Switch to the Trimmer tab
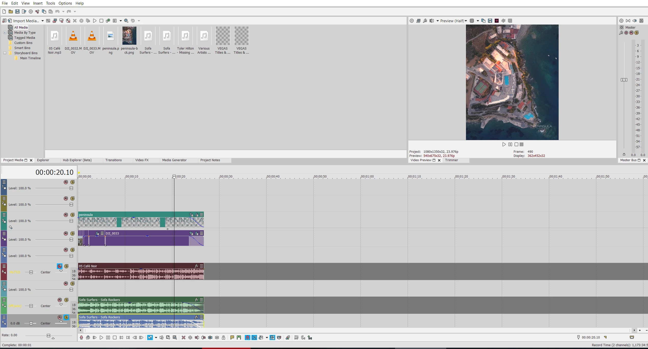This screenshot has width=648, height=349. [451, 160]
